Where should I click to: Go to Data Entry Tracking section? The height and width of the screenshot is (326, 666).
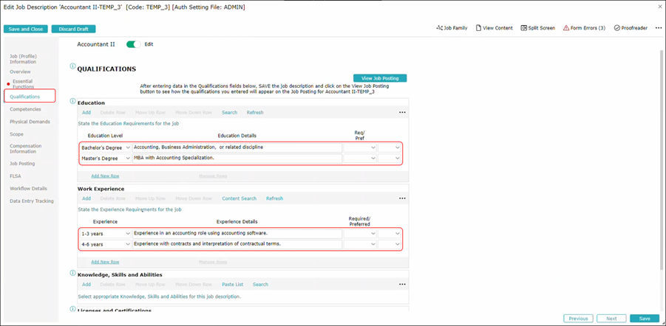coord(32,201)
